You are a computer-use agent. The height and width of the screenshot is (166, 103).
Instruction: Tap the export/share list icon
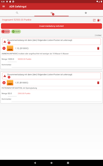pos(94,20)
